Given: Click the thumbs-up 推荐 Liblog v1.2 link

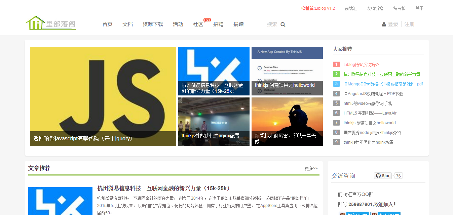Looking at the screenshot, I should [x=318, y=8].
